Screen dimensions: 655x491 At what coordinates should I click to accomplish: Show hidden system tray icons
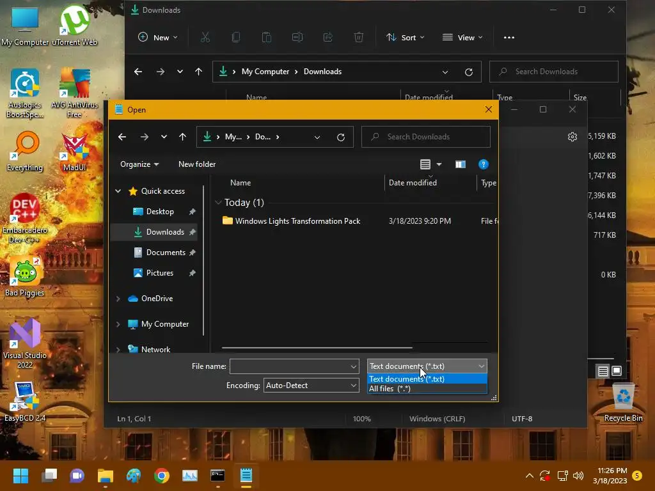pyautogui.click(x=529, y=476)
